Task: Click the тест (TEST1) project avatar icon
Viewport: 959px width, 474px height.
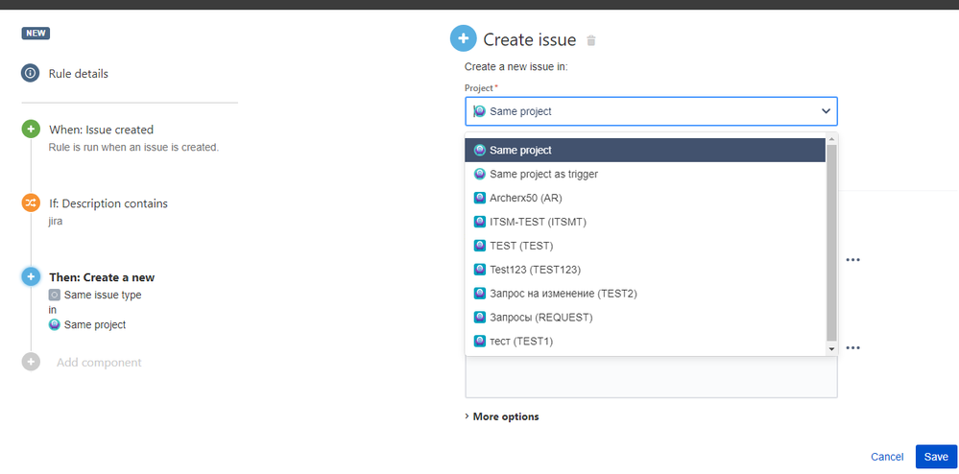Action: point(480,342)
